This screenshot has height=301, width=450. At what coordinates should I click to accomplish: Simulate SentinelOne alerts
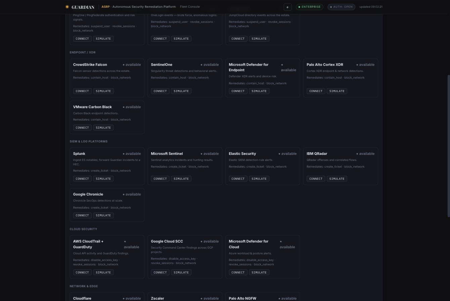coord(181,91)
